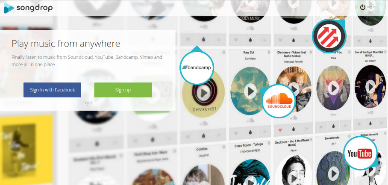Click the Log in power icon
388x185 pixels.
click(x=362, y=7)
